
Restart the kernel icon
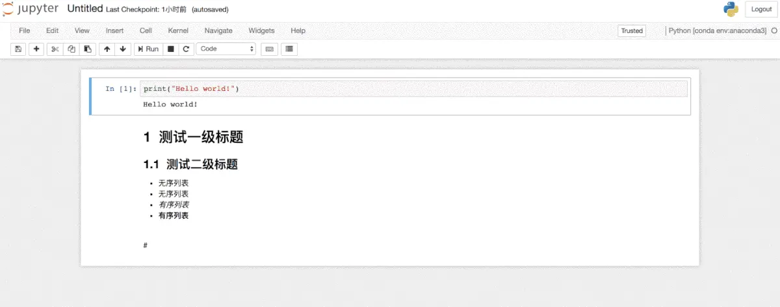pyautogui.click(x=186, y=49)
